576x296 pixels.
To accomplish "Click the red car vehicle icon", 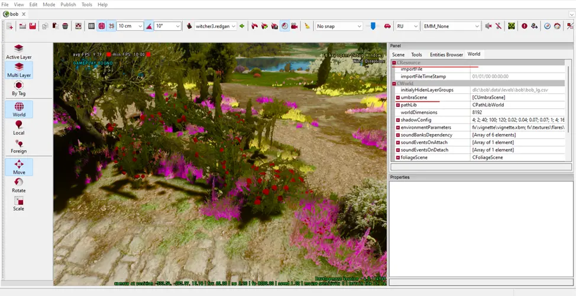I will pyautogui.click(x=387, y=26).
